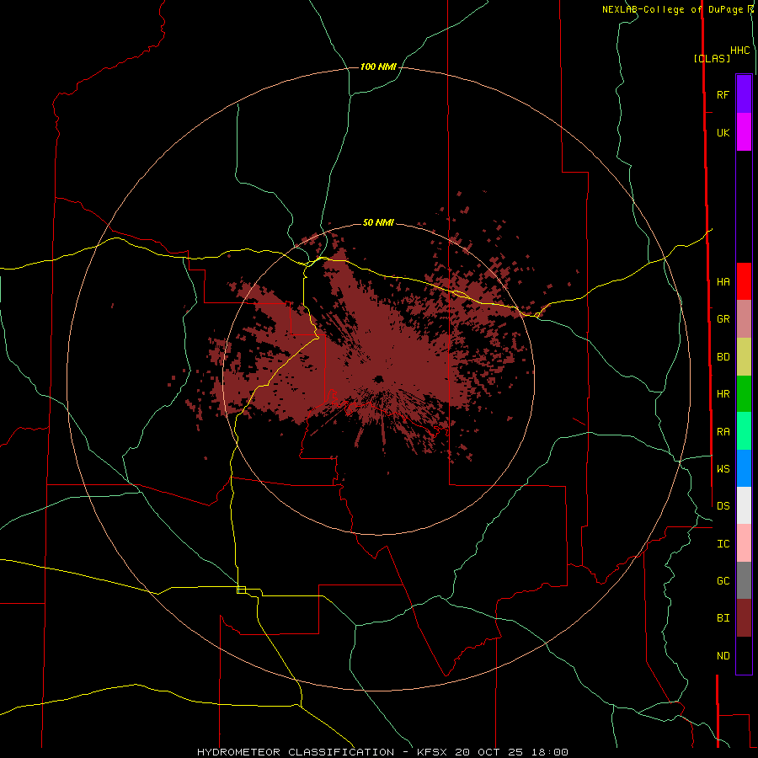Click the UK magenta legend swatch
Viewport: 758px width, 758px height.
(744, 132)
